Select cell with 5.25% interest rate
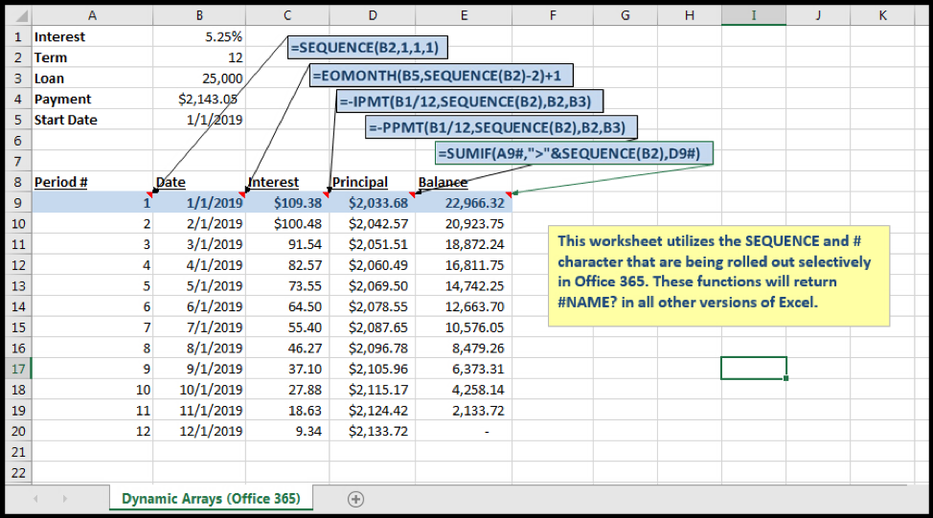 pos(199,36)
